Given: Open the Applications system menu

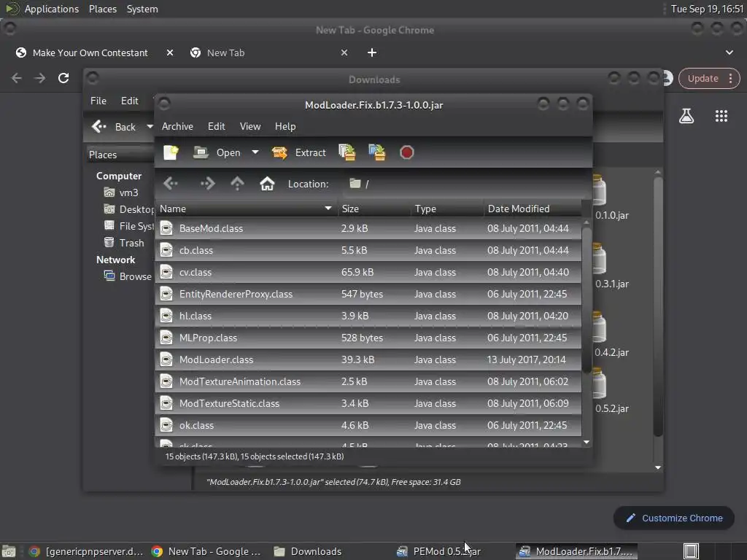Looking at the screenshot, I should [52, 9].
